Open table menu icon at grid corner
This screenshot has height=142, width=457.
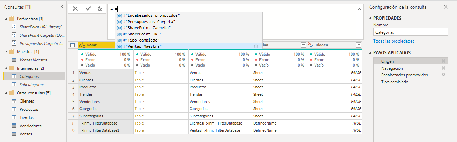coord(73,45)
